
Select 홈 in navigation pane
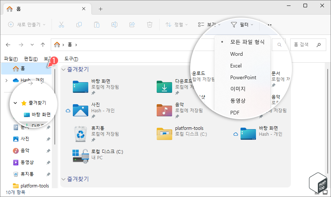coord(26,68)
